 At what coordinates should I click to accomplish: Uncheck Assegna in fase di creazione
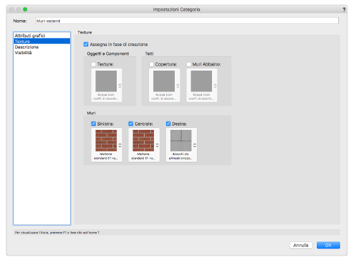point(86,44)
